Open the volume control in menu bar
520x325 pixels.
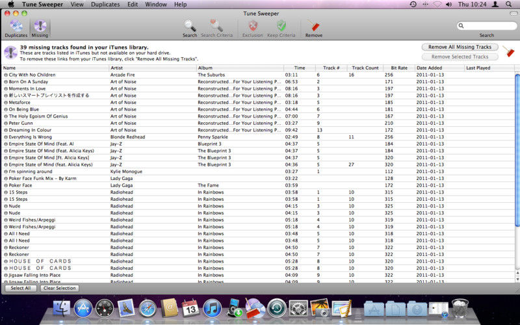pos(448,5)
